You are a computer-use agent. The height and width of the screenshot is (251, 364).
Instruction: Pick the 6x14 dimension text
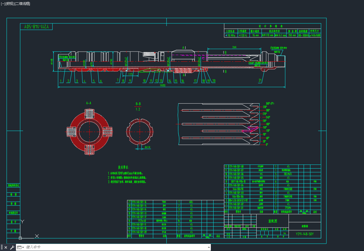tap(147, 147)
